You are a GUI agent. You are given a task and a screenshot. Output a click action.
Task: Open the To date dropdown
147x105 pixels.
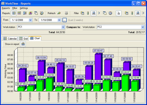59,20
